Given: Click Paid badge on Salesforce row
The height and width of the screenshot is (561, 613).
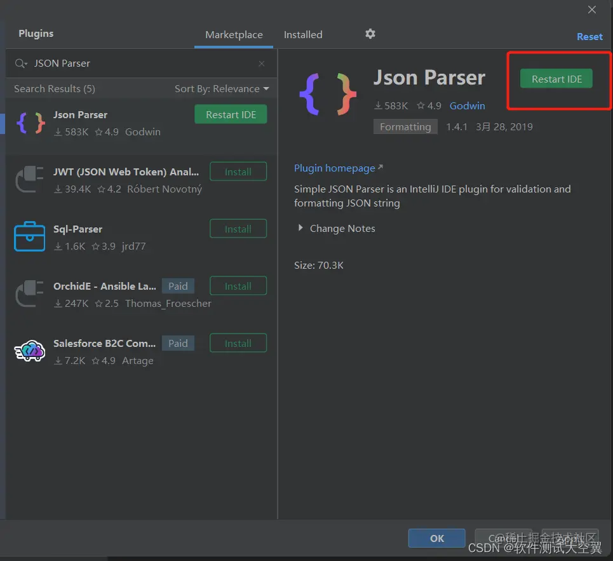Looking at the screenshot, I should pyautogui.click(x=178, y=343).
